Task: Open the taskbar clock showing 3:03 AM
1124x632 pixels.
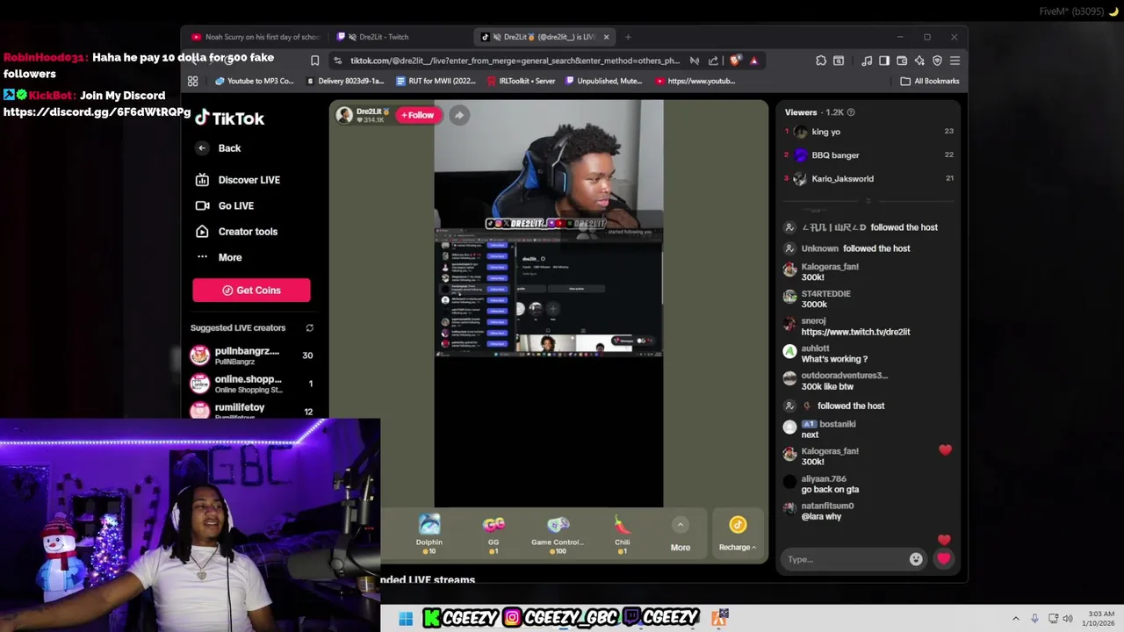Action: 1100,618
